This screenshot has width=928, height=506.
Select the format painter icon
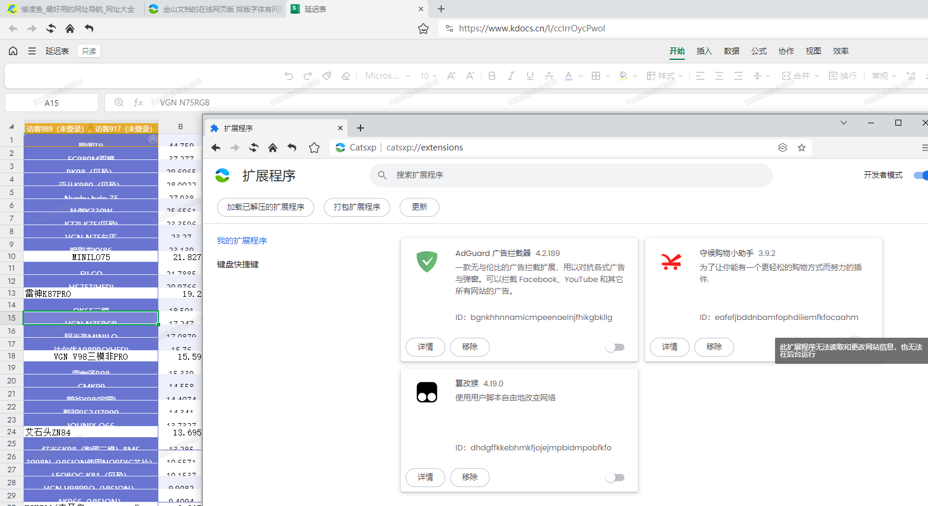coord(326,75)
